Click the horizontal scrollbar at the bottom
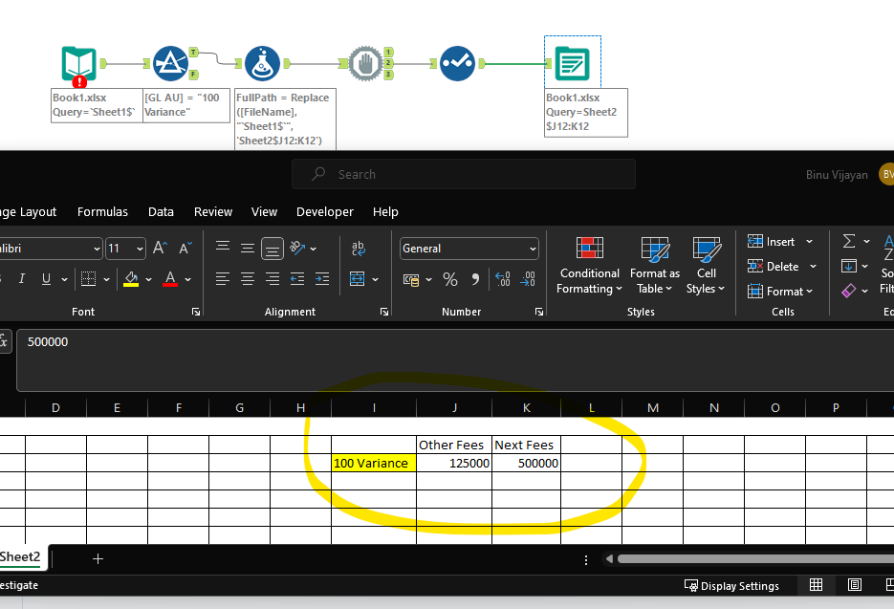Image resolution: width=894 pixels, height=609 pixels. 755,559
